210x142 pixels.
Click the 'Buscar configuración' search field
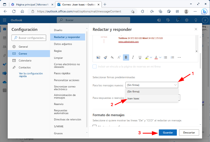tap(29, 38)
